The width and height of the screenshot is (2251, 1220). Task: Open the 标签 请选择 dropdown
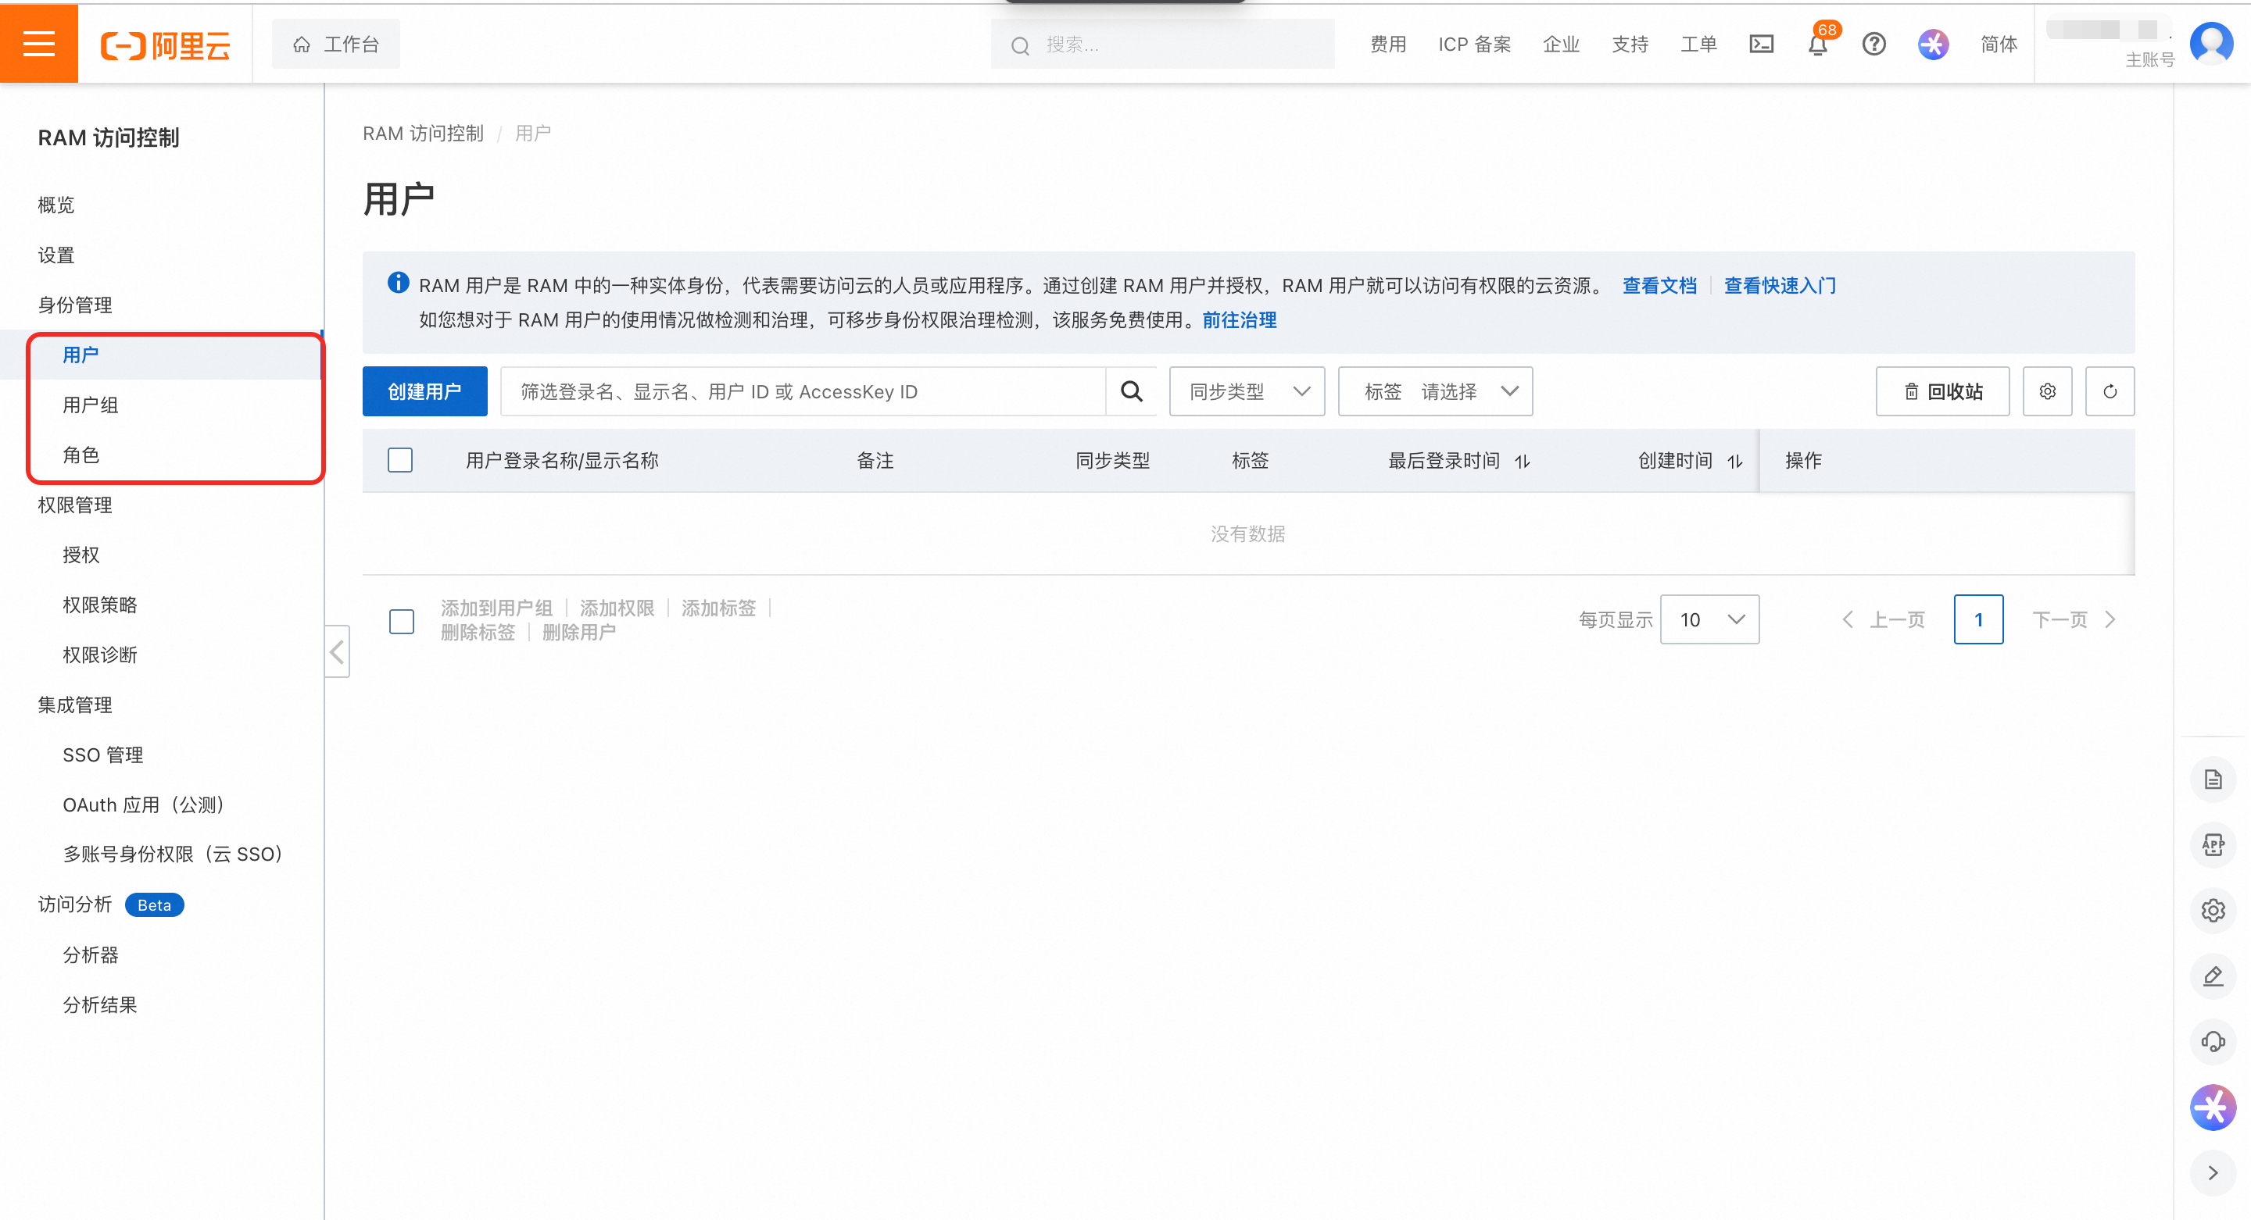pyautogui.click(x=1435, y=391)
